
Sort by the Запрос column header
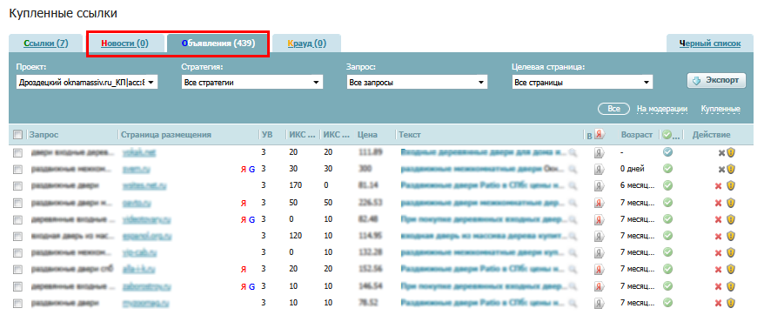(44, 135)
